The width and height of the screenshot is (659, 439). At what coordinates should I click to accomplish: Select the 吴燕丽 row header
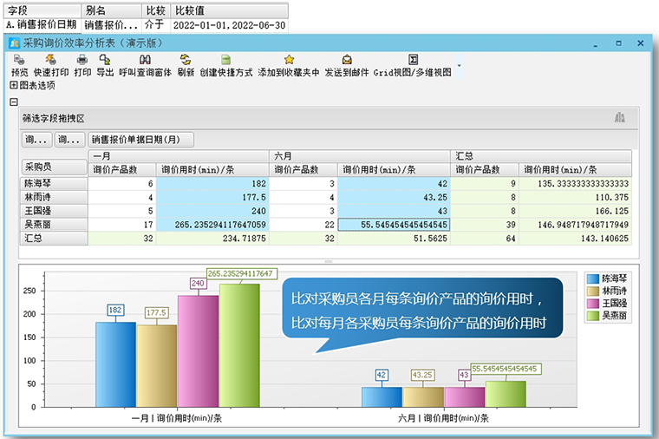[54, 225]
